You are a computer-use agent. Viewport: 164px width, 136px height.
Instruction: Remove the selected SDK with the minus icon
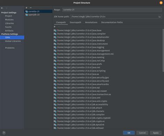coord(30,8)
